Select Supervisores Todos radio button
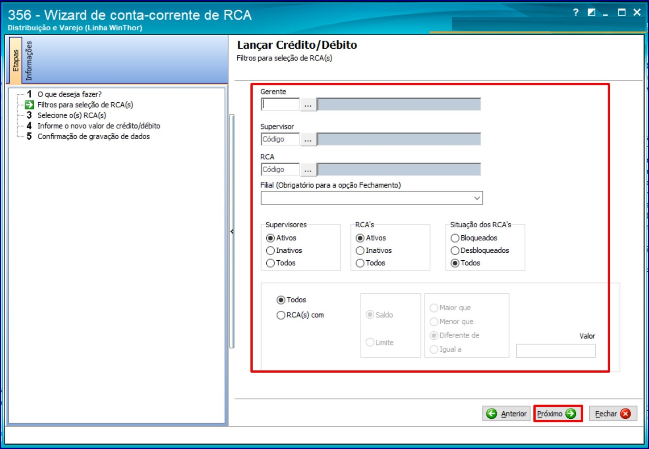This screenshot has width=649, height=449. tap(271, 263)
